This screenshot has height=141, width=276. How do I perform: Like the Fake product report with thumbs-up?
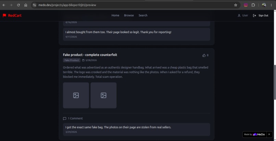click(x=204, y=55)
